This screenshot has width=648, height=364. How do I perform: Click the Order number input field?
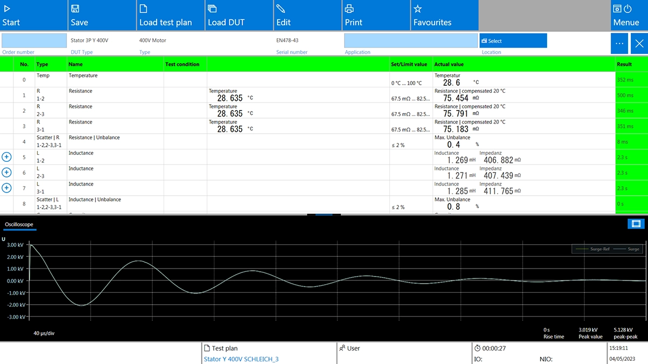point(34,40)
